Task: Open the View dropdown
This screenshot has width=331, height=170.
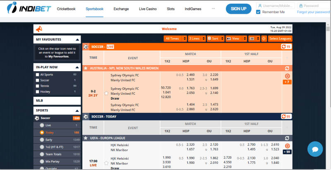Action: tap(236, 38)
